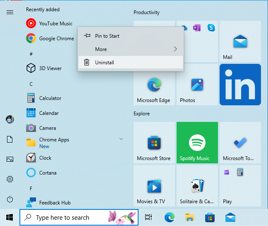Open File Explorer from the taskbar
This screenshot has height=226, width=268.
[189, 217]
